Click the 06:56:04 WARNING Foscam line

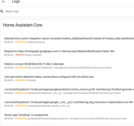pyautogui.click(x=20, y=80)
